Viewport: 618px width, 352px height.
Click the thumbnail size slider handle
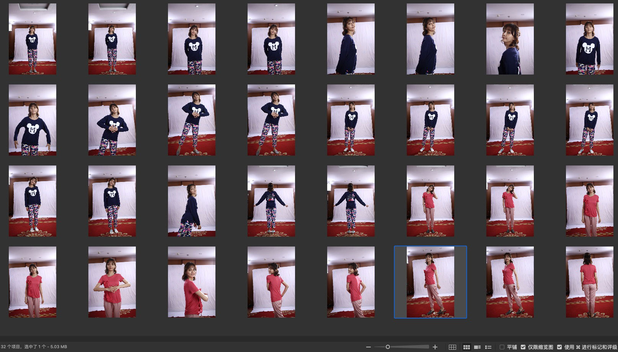tap(388, 347)
